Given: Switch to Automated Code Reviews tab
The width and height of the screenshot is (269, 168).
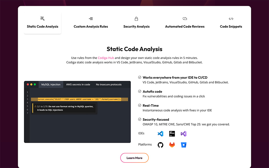Looking at the screenshot, I should tap(185, 23).
